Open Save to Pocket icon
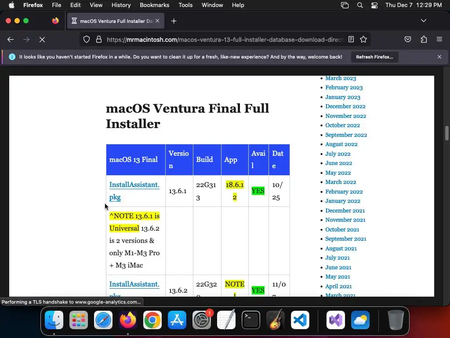Viewport: 450px width, 338px height. point(407,39)
